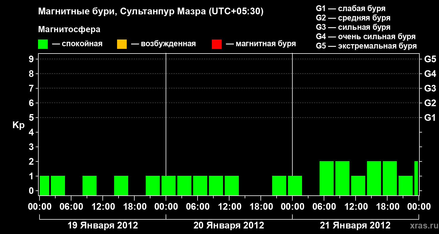Click the green 'спокойная' legend swatch

43,44
